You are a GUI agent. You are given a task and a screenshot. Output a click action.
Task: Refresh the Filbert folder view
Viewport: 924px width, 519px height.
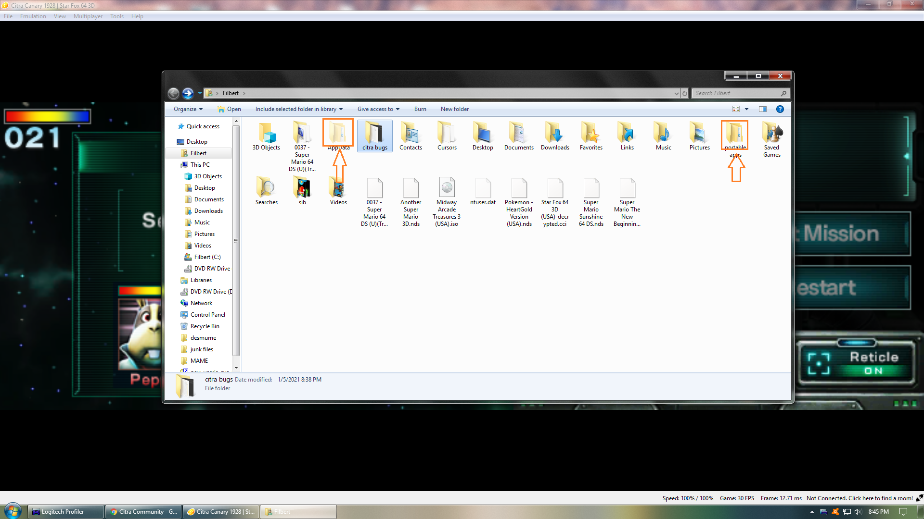[685, 93]
